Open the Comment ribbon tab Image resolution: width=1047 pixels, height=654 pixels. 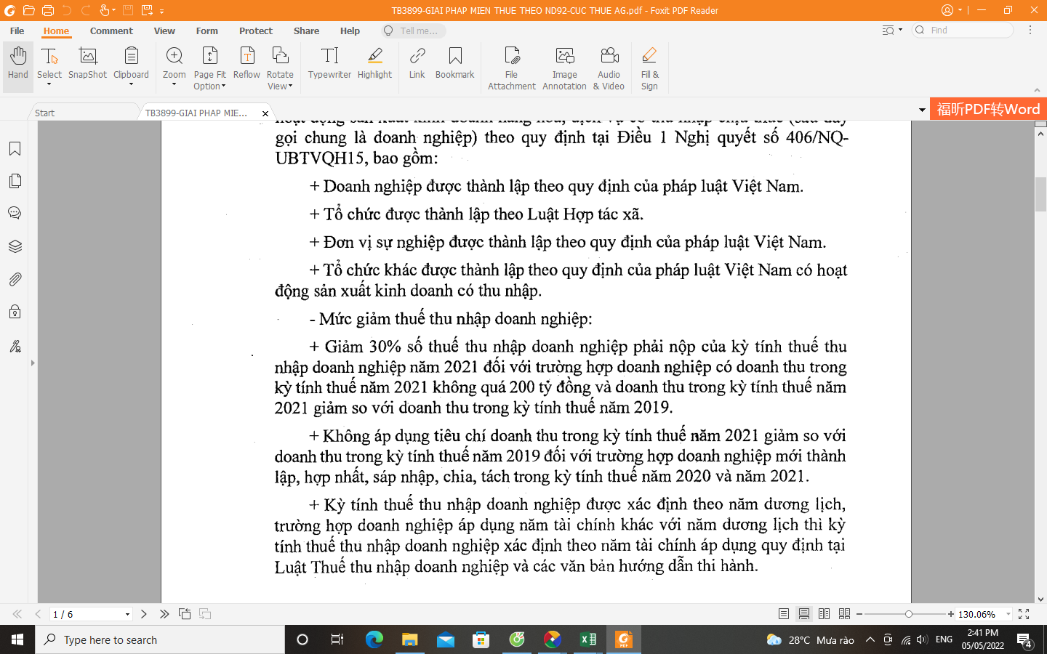(x=111, y=31)
